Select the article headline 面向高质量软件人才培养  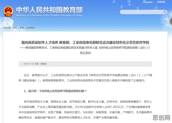coord(85,42)
